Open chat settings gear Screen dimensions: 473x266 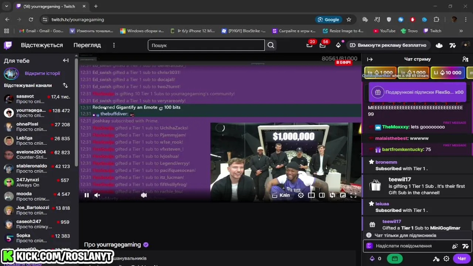pyautogui.click(x=446, y=259)
